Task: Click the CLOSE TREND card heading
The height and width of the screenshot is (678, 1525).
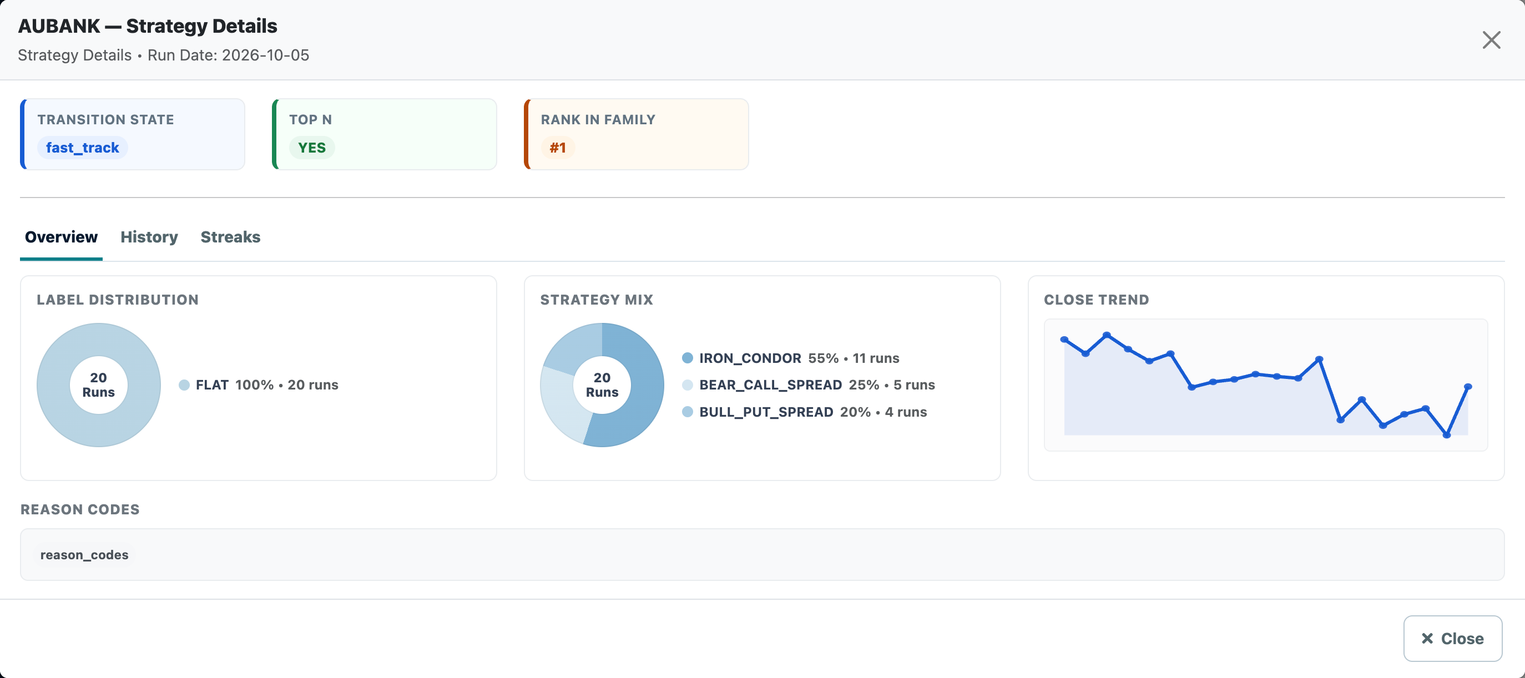Action: coord(1096,300)
